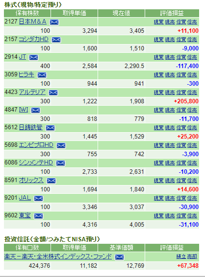Screen dimensions: 205x280
Task: Click 現買 for JAL
Action: (159, 198)
